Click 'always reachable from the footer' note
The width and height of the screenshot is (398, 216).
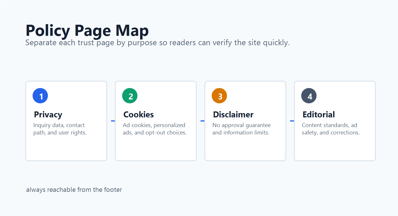click(74, 190)
